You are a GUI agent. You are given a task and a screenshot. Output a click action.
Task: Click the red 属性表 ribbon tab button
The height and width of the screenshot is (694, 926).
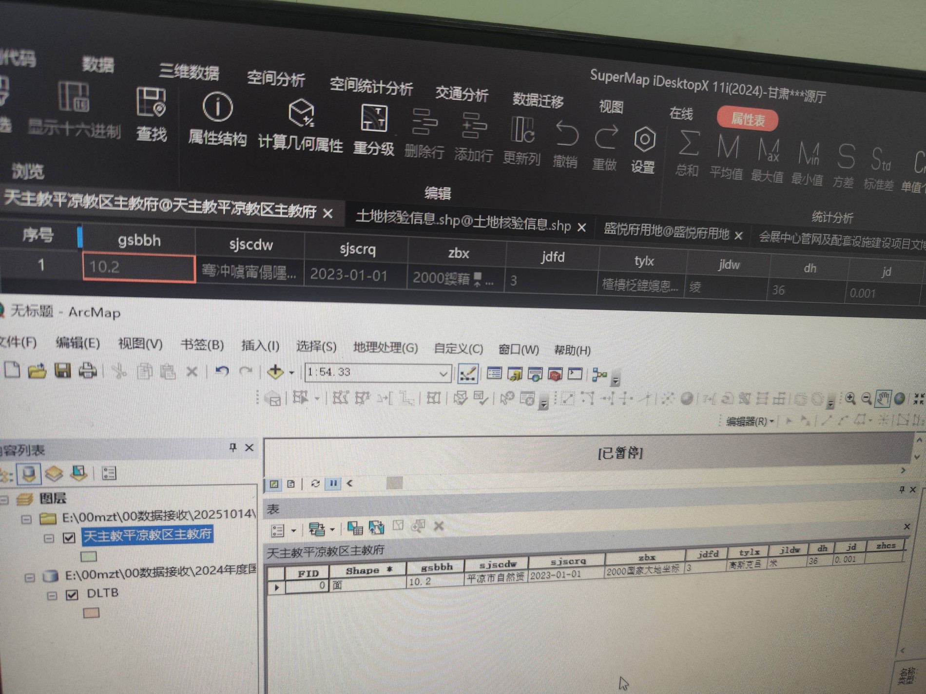[x=747, y=119]
